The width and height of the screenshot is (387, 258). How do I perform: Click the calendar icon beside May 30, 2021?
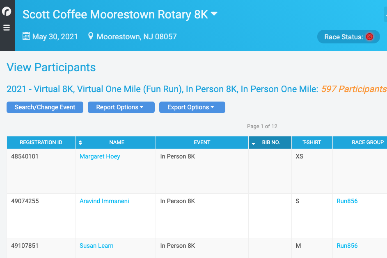[x=26, y=36]
